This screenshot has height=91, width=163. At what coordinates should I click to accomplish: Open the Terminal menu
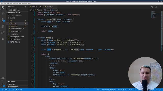[24, 3]
